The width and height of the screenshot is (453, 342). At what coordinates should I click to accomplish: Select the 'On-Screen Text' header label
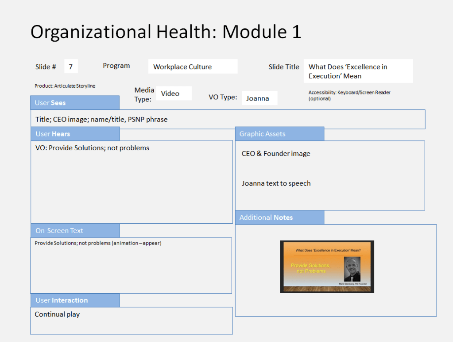click(75, 231)
